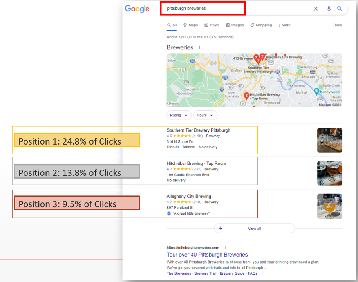358x282 pixels.
Task: Open the More search options menu
Action: 284,25
